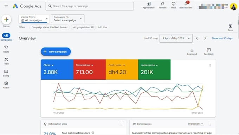Open Tools in the sidebar

6,61
